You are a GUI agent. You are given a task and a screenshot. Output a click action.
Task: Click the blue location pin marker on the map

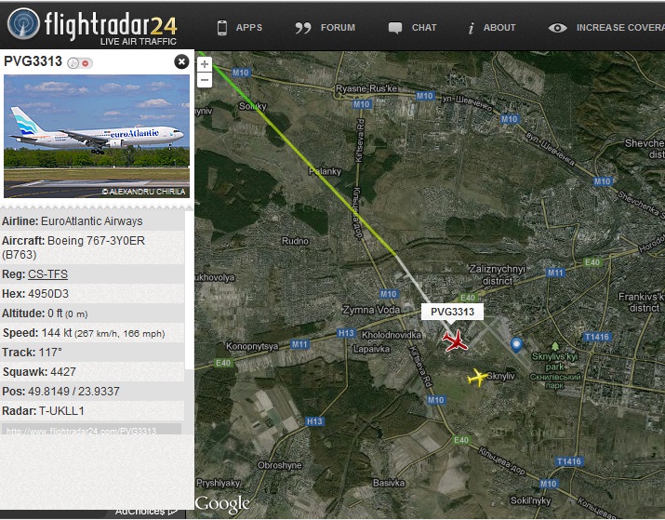pos(516,345)
